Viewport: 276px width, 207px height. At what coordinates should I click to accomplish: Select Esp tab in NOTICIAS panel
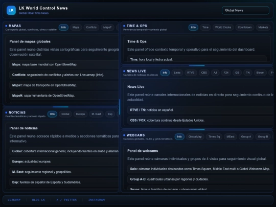click(x=110, y=114)
